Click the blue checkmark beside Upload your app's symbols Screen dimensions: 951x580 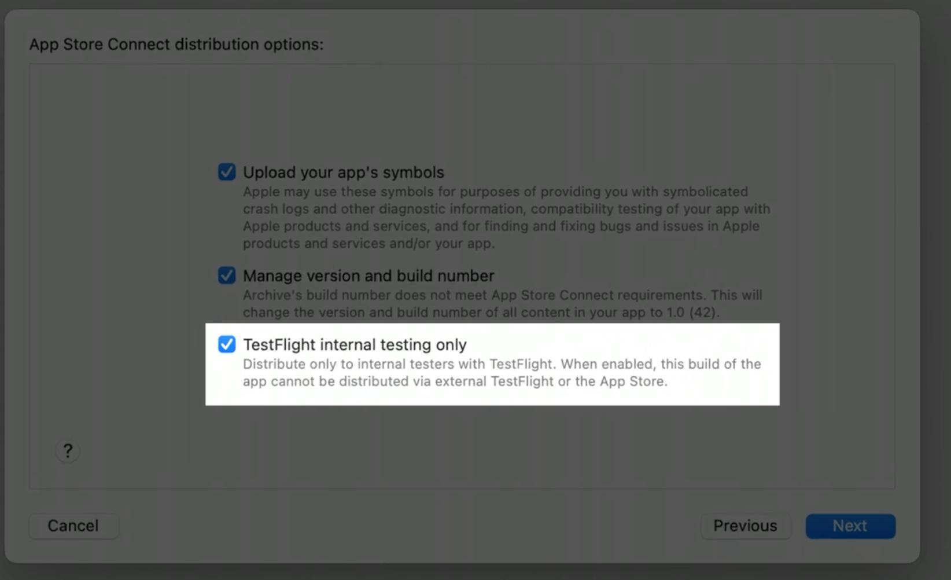pos(227,171)
